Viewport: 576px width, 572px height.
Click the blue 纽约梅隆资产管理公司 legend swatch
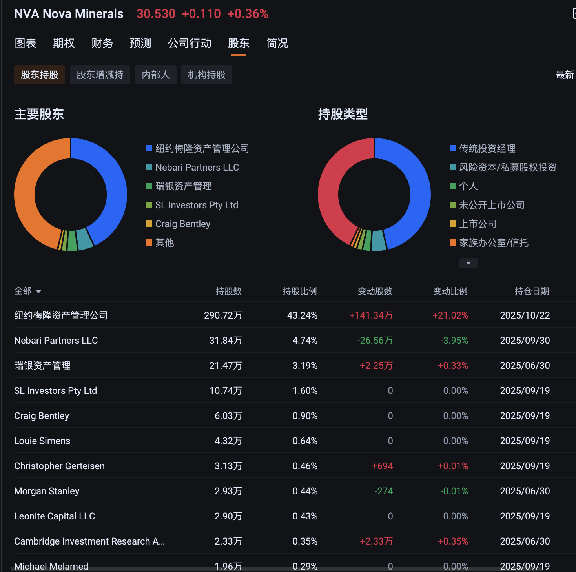(x=149, y=148)
